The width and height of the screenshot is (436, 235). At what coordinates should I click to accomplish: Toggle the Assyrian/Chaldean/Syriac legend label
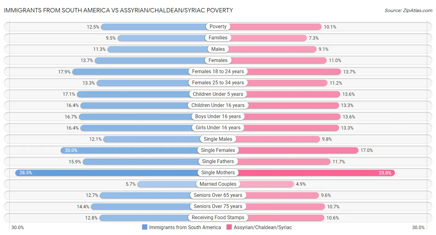pos(263,227)
